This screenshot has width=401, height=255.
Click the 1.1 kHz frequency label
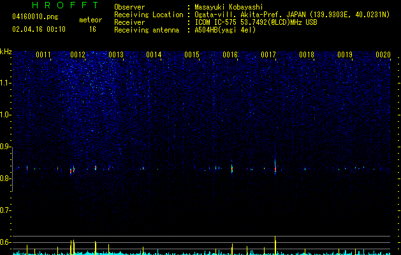coord(5,83)
